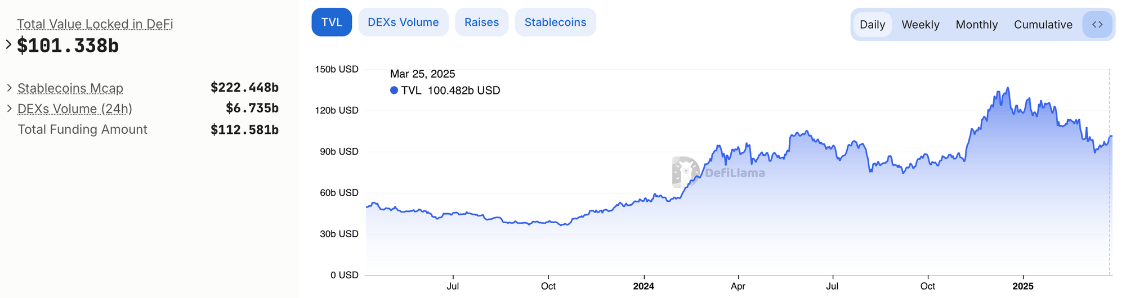Expand the DEXs Volume (24h) chevron
Screen dimensions: 1126x298
point(10,108)
